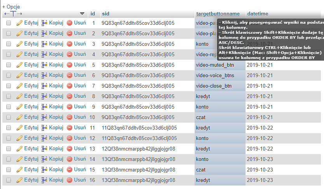The width and height of the screenshot is (324, 189).
Task: Tick the checkbox for row id 16
Action: (9, 180)
